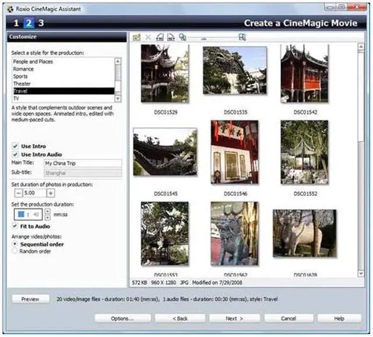Viewport: 373px width, 337px height.
Task: Uncheck the Use Intro checkbox
Action: click(x=15, y=146)
